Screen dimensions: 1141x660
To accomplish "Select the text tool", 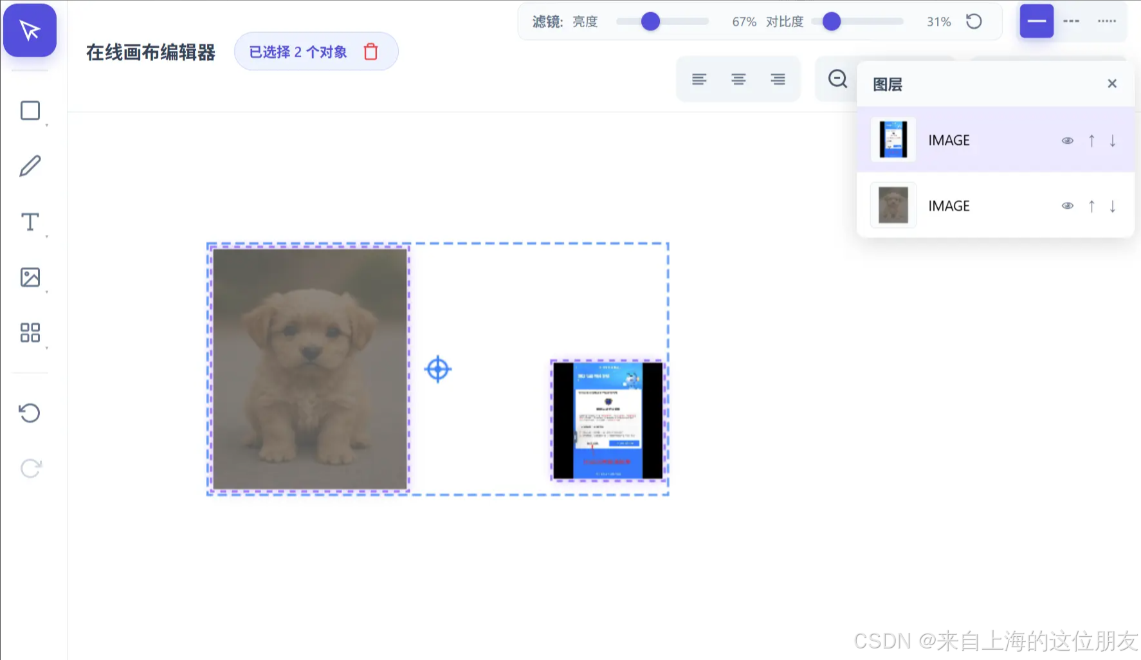I will coord(30,221).
